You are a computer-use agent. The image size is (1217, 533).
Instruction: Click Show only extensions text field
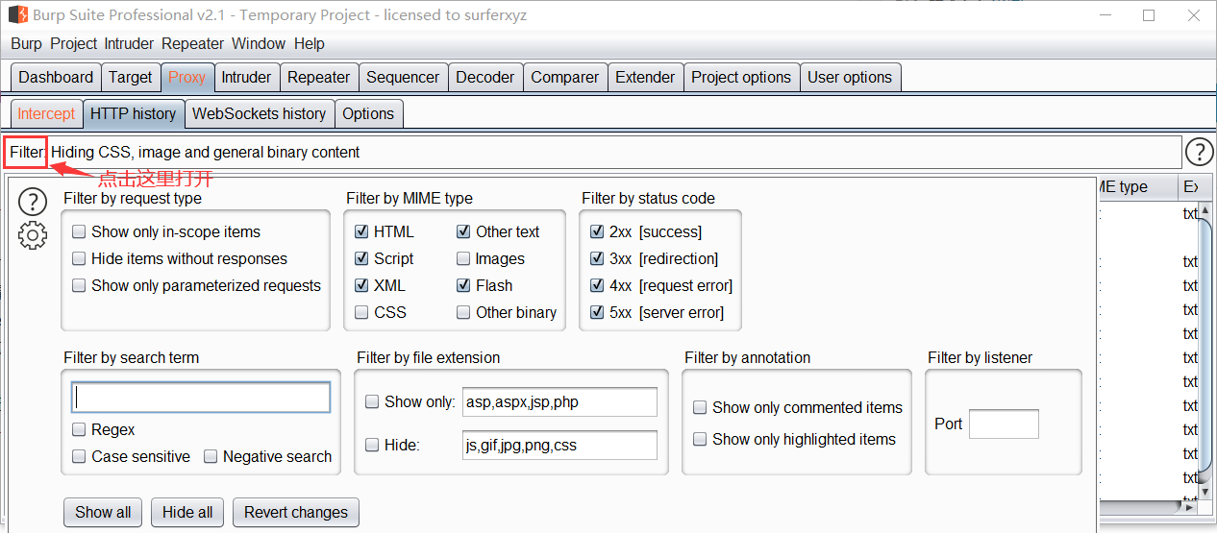point(559,401)
